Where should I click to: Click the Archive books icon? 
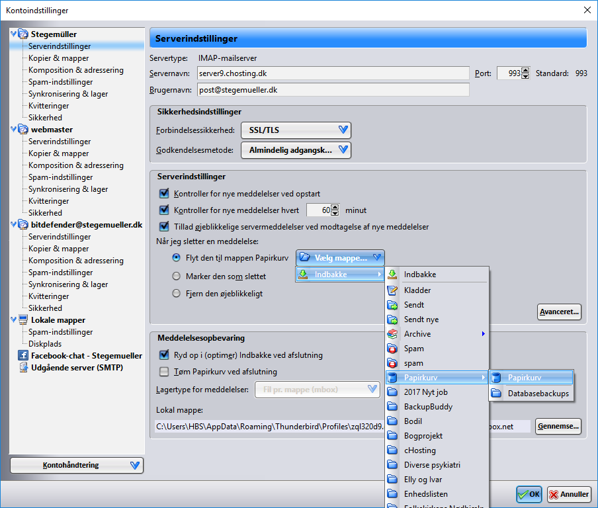click(x=392, y=334)
